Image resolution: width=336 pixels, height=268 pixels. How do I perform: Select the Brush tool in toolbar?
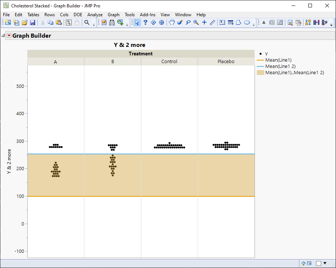(180, 23)
